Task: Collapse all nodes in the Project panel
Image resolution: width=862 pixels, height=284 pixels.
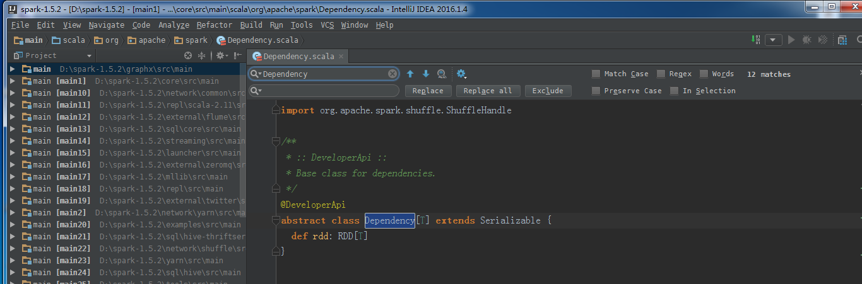Action: coord(202,55)
